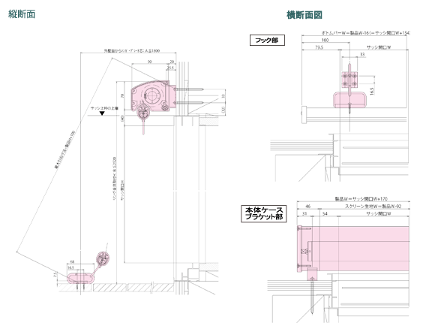Click the ボトムバーW=製品W-16 dimension text
The height and width of the screenshot is (323, 435).
pos(365,33)
